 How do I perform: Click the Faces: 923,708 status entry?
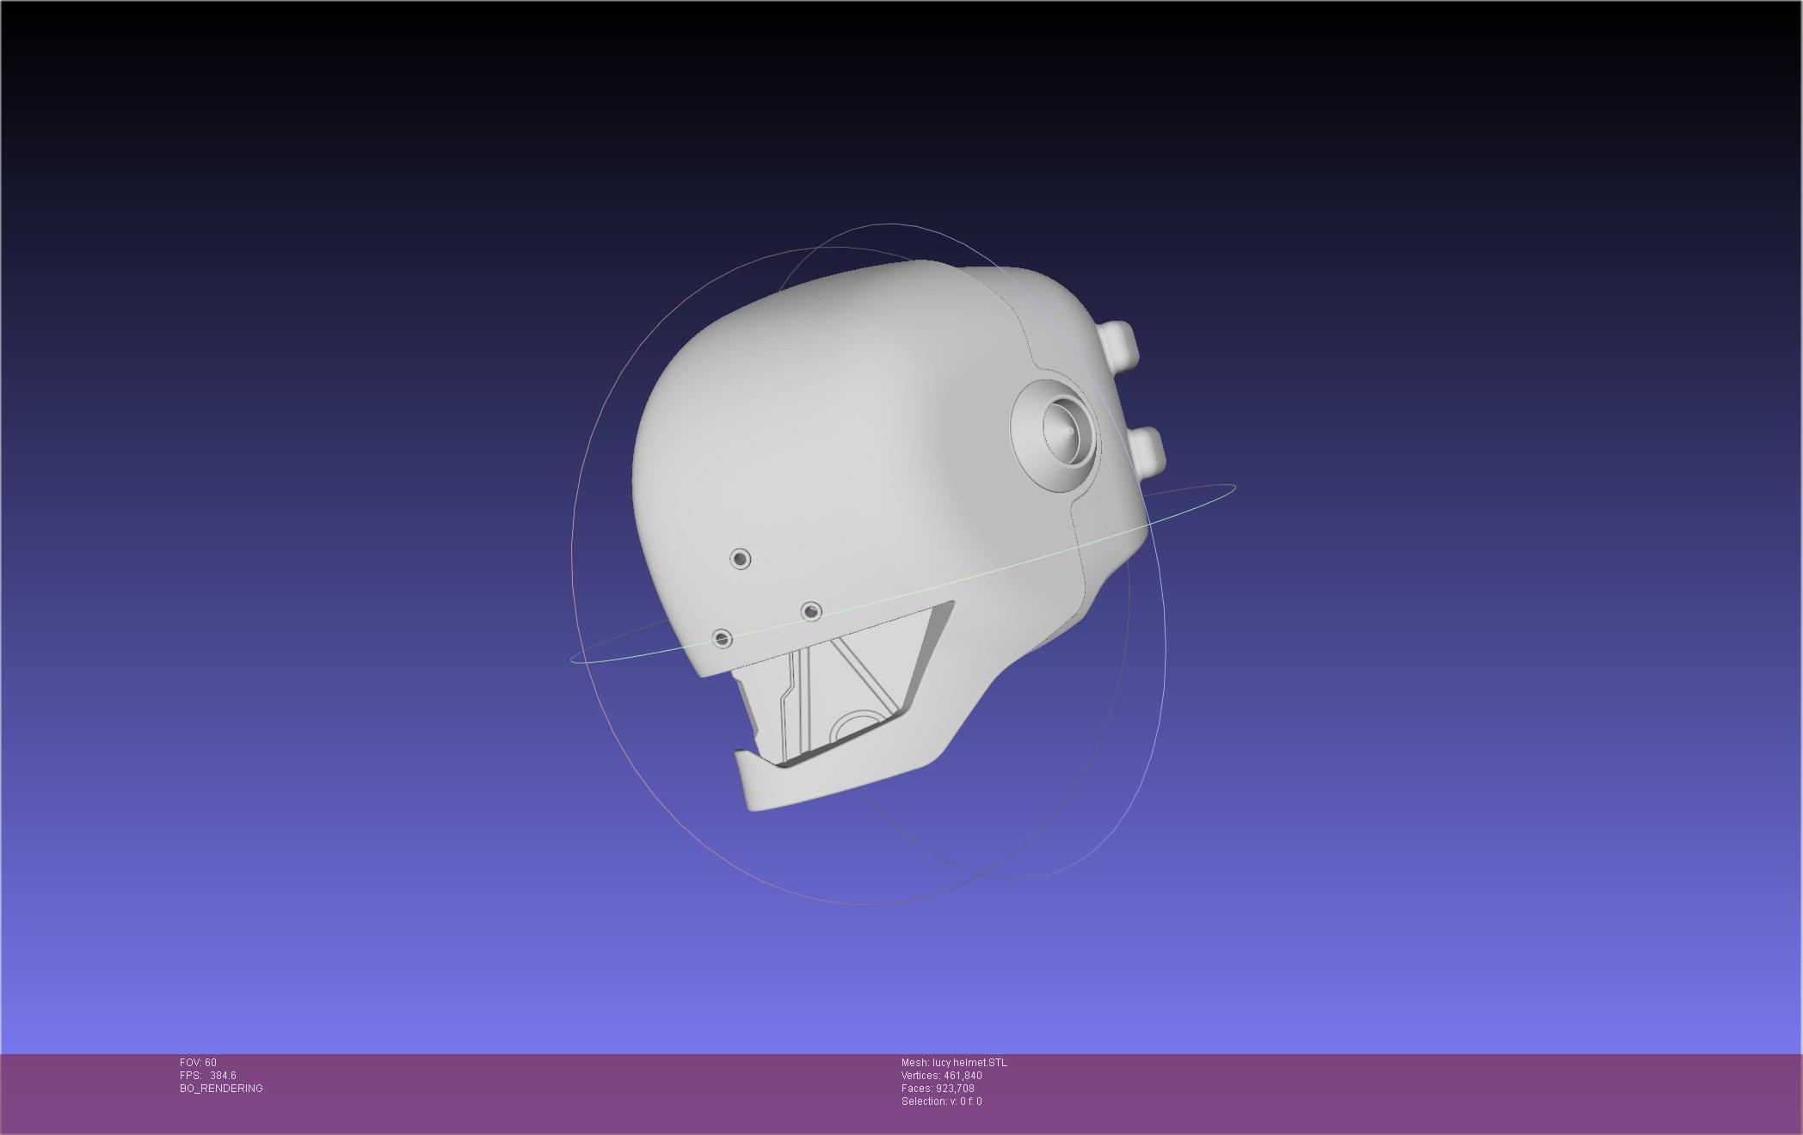(938, 1089)
